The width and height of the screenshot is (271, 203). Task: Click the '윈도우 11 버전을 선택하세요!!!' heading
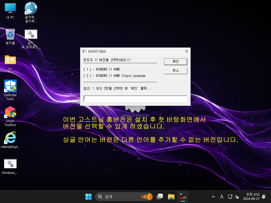107,60
